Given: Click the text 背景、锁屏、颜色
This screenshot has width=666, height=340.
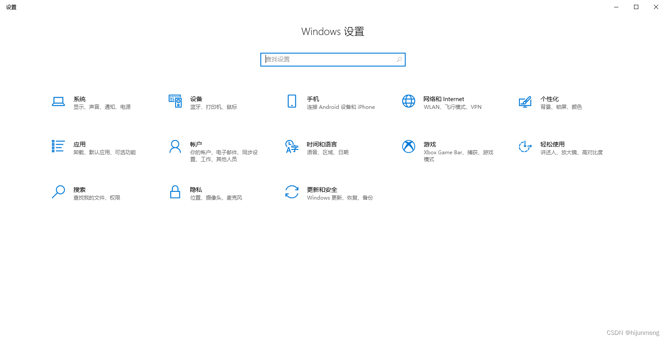Looking at the screenshot, I should pos(561,107).
